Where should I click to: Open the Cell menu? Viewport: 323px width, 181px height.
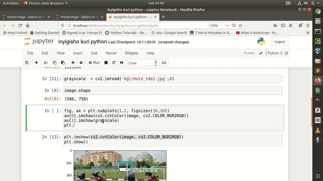(x=94, y=53)
